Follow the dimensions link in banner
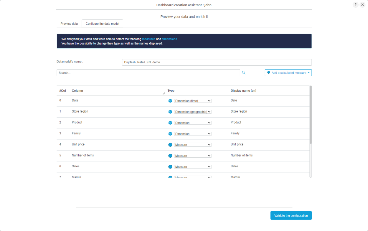This screenshot has height=231, width=368. coord(169,39)
